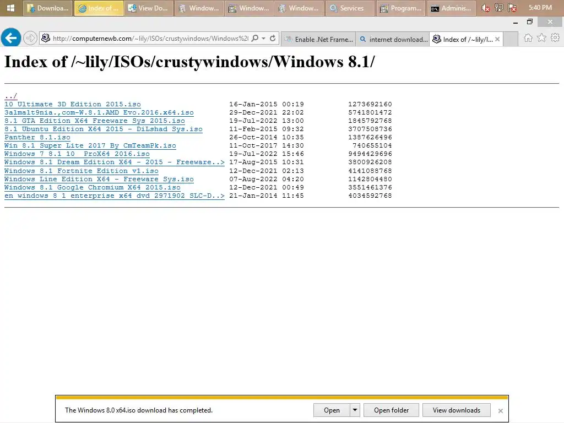Go to parent directory ../ link

[11, 96]
